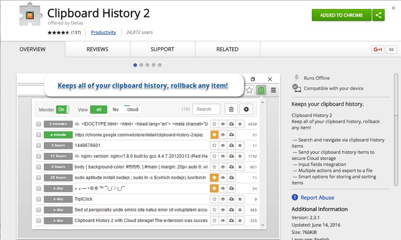401x240 pixels.
Task: Click the 'Version: 2.3.1' text
Action: [305, 218]
